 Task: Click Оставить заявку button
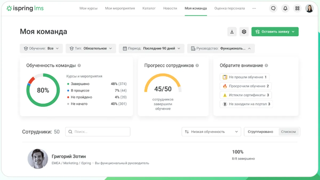tap(275, 32)
